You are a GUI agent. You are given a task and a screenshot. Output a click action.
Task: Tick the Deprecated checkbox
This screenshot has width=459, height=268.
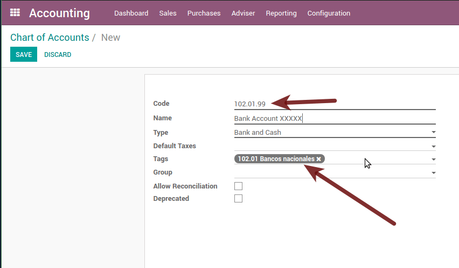(239, 199)
